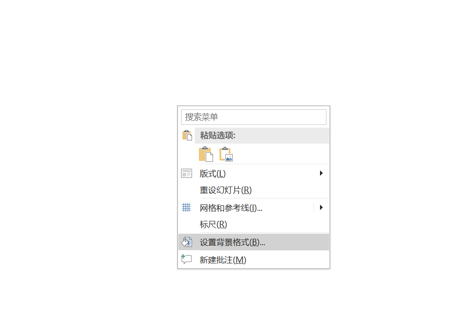Choose 网格和参考线(I)... menu entry
Screen dimensions: 470x332
click(246, 208)
